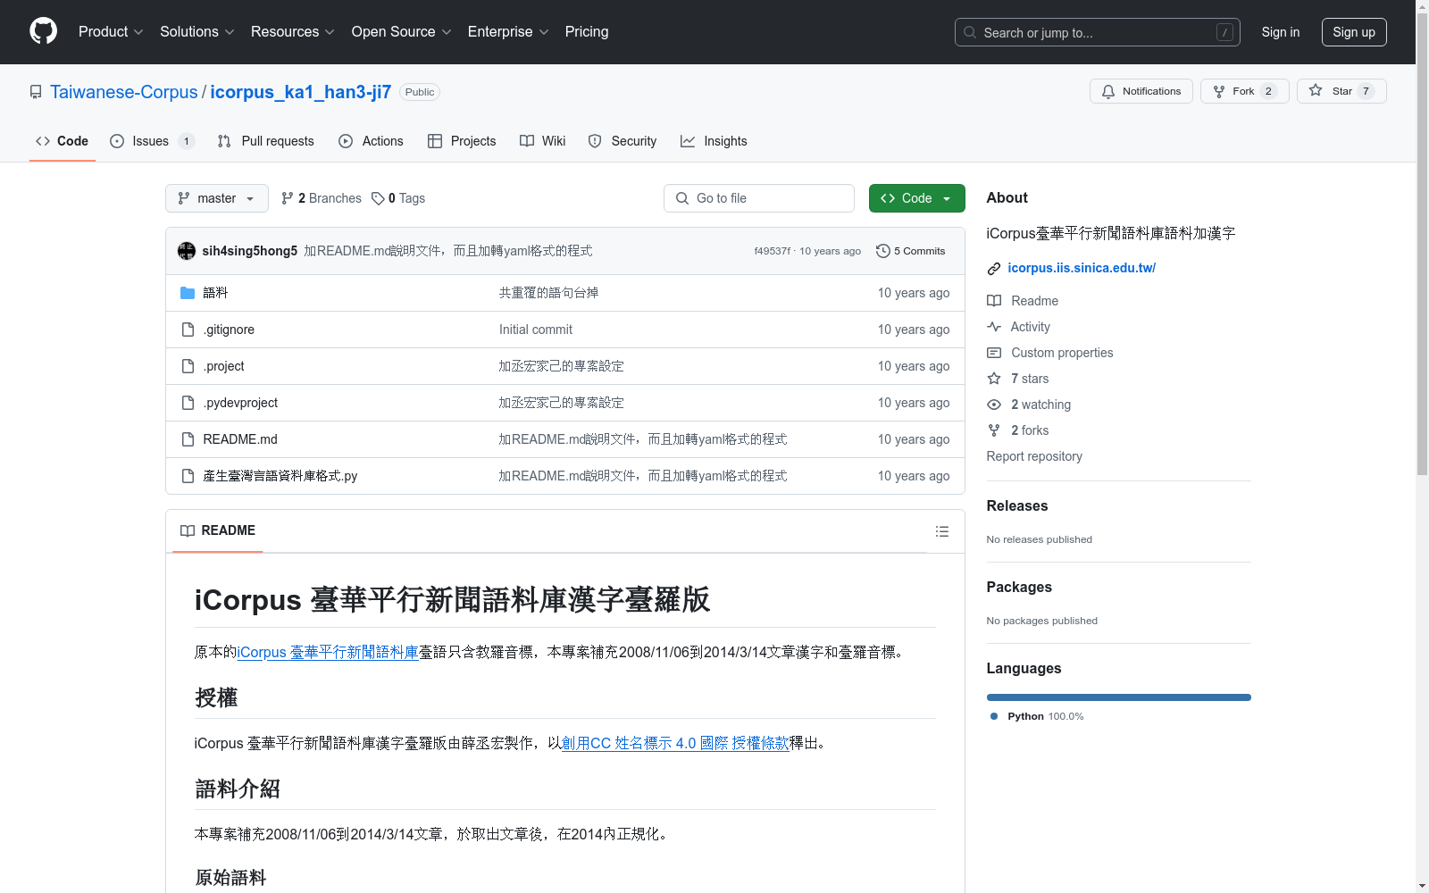1429x893 pixels.
Task: Open the GitHub home logo
Action: click(43, 31)
